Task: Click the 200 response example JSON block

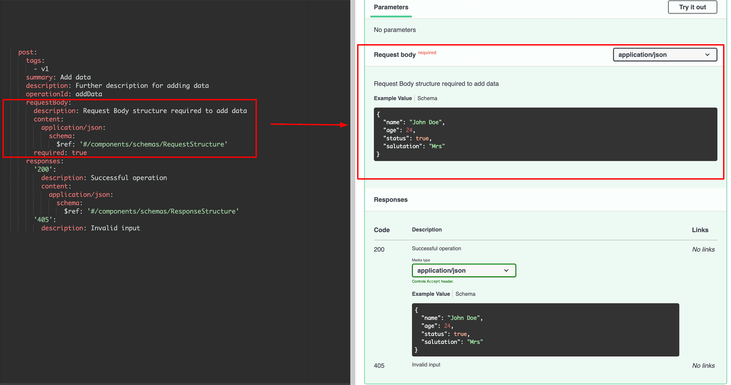Action: pos(544,329)
